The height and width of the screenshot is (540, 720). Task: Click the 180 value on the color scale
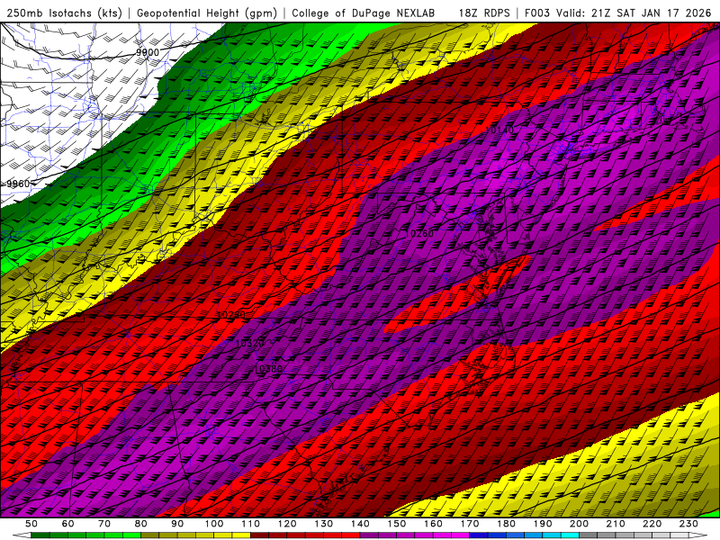tap(506, 524)
